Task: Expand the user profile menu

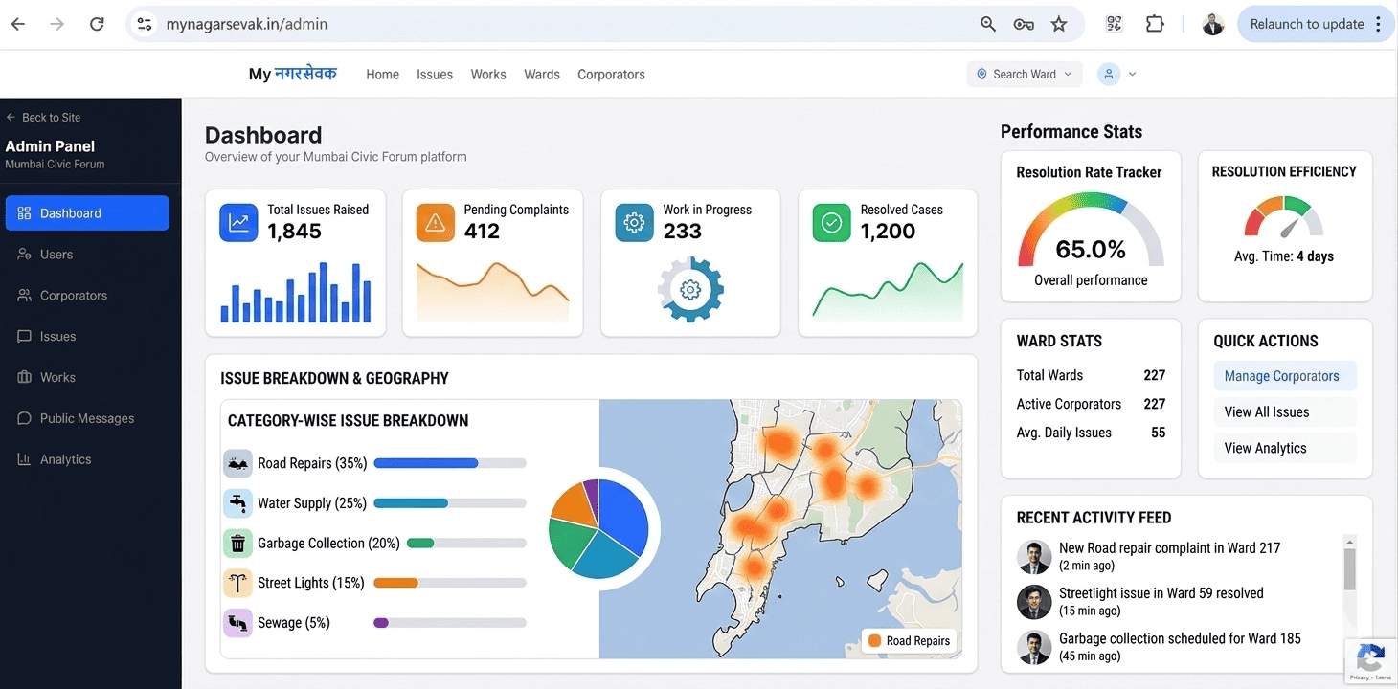Action: [1117, 74]
